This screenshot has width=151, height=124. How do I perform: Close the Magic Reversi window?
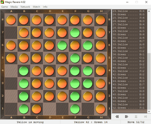click(x=146, y=2)
